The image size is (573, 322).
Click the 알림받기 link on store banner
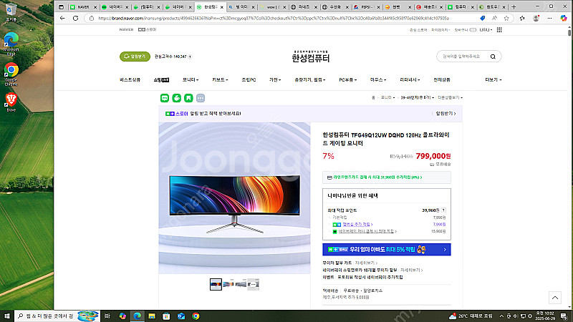[x=446, y=114]
